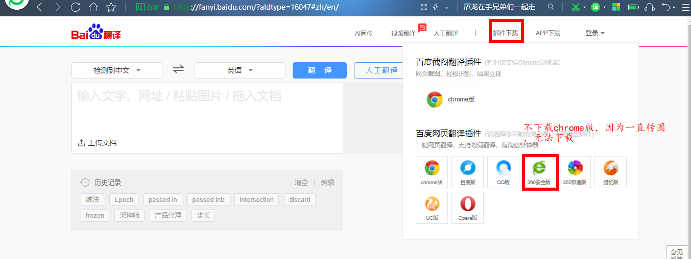Screen dimensions: 691x259
Task: Open the colorful grid apps extension icon
Action: coord(616,7)
